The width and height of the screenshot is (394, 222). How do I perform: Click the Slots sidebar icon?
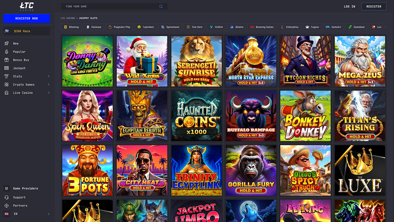click(7, 76)
